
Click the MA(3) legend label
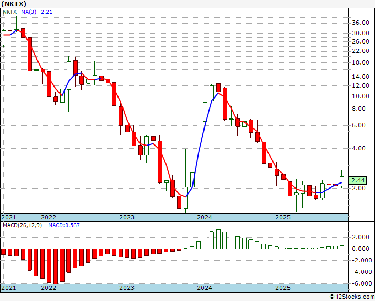pyautogui.click(x=29, y=12)
